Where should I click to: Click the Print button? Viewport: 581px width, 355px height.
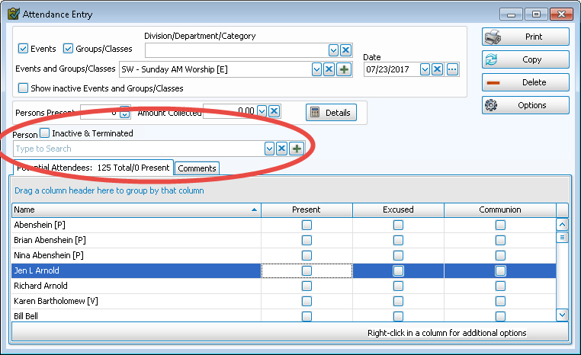[x=525, y=37]
